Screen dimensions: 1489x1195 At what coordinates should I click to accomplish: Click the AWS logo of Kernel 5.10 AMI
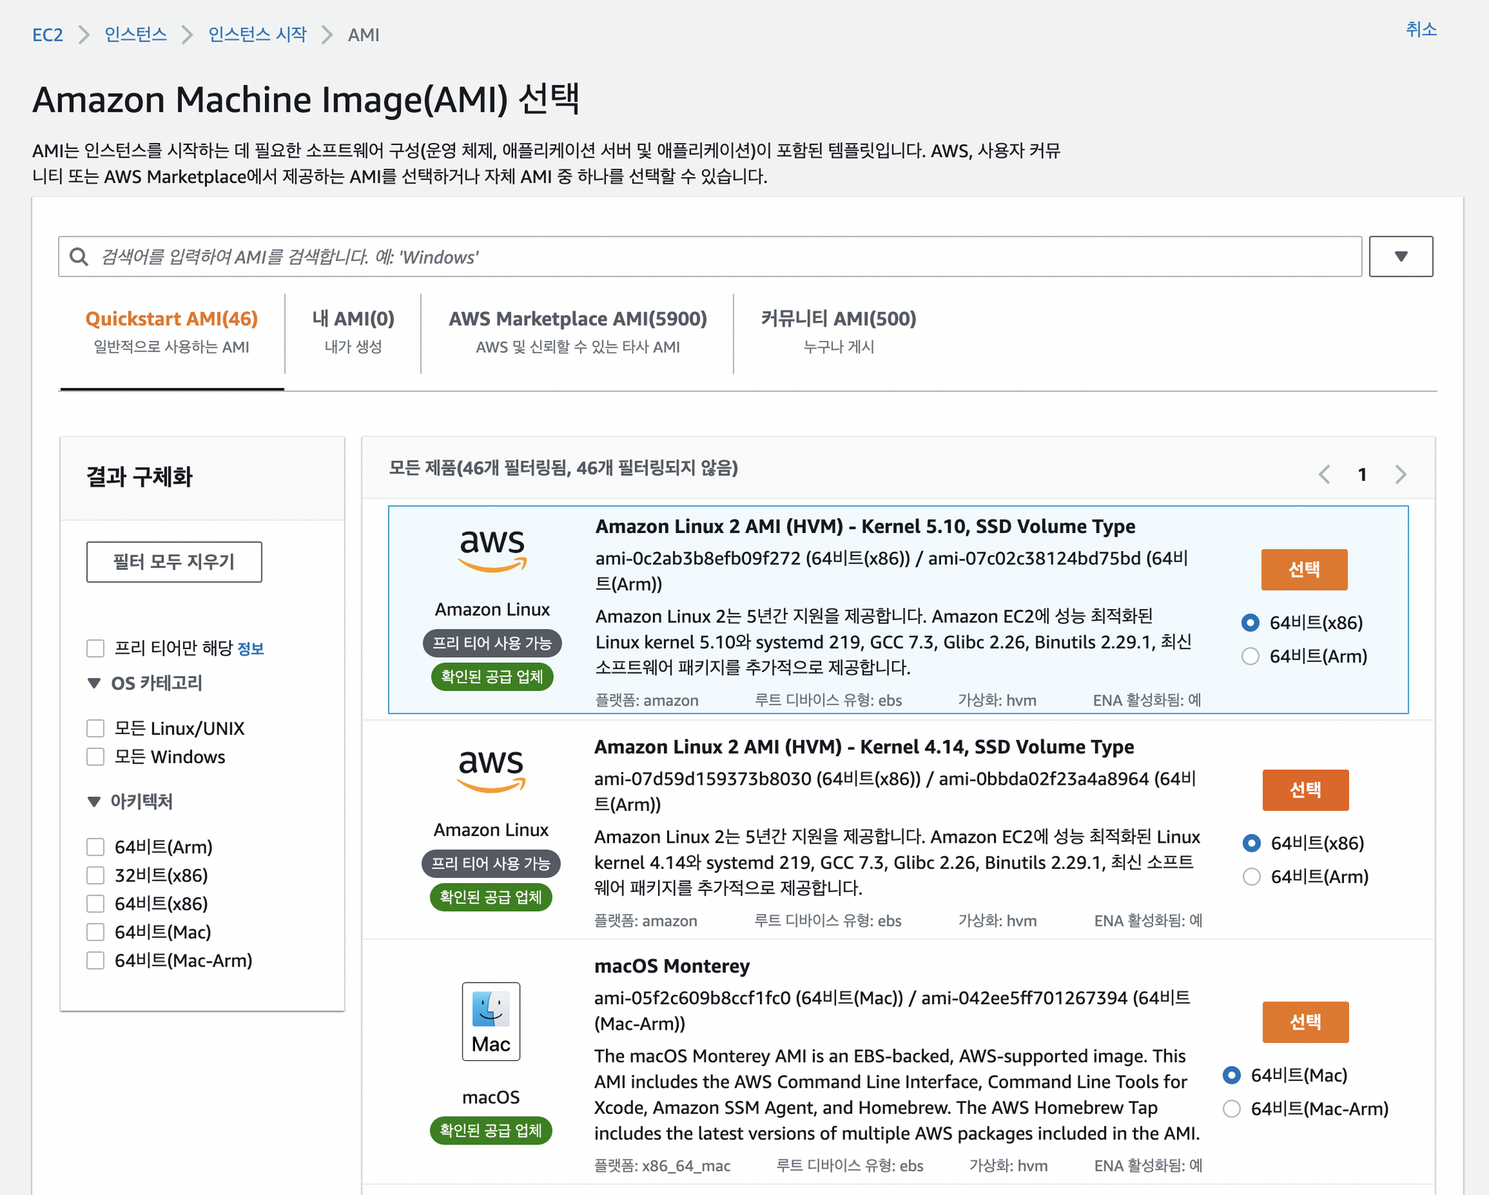click(492, 549)
